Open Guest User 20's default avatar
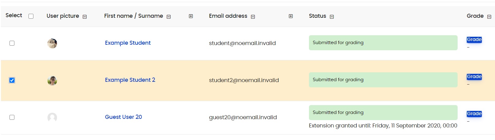Viewport: 495px width, 140px height. [x=52, y=117]
